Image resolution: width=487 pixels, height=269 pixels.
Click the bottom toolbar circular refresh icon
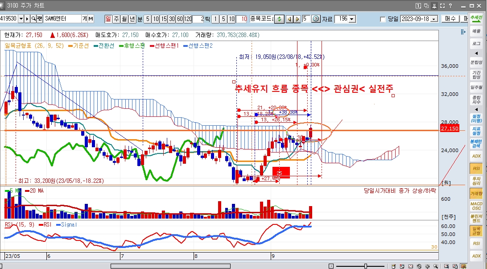tap(419, 266)
